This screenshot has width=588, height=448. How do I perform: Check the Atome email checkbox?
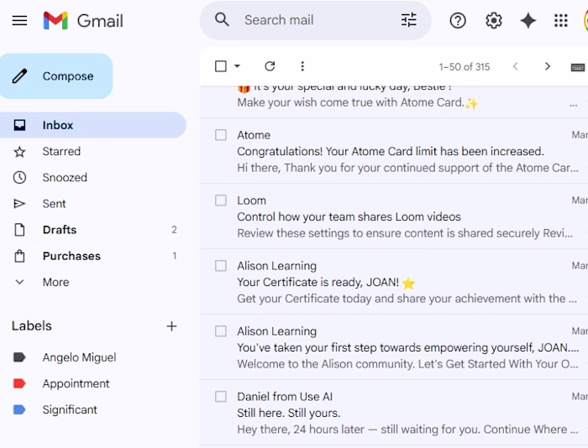(x=221, y=135)
